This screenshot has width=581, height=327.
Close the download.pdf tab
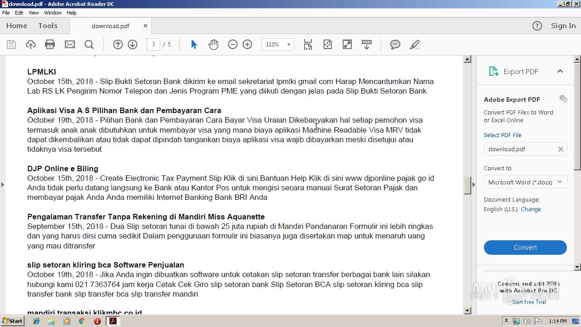[x=145, y=26]
